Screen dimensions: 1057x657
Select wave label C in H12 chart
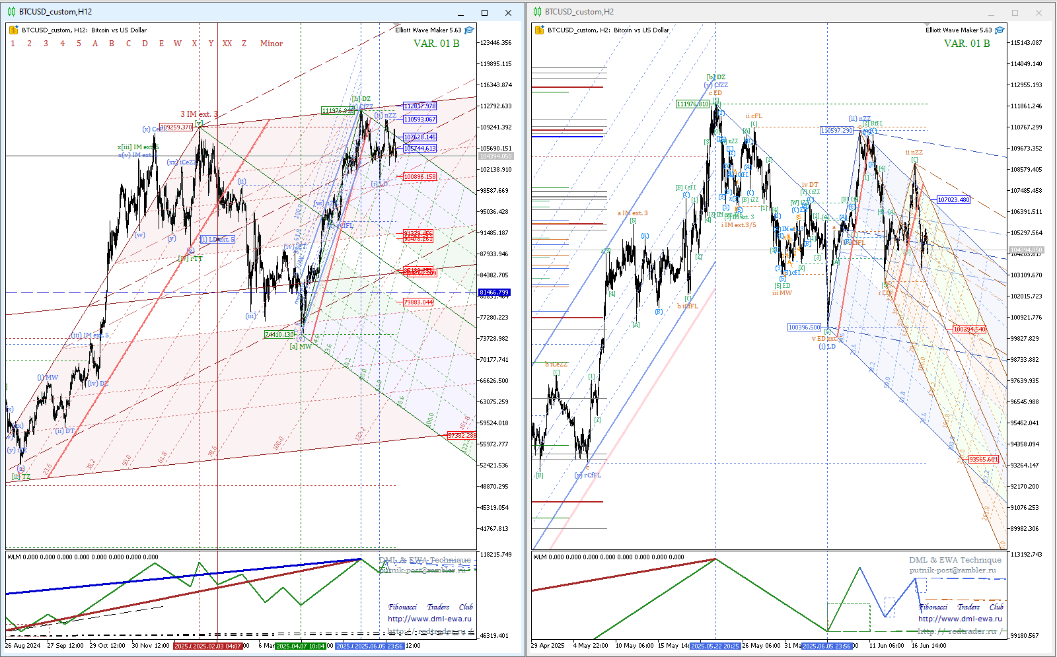point(128,44)
